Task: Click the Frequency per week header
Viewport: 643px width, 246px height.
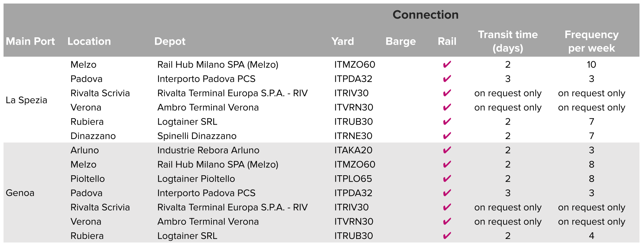Action: tap(591, 41)
